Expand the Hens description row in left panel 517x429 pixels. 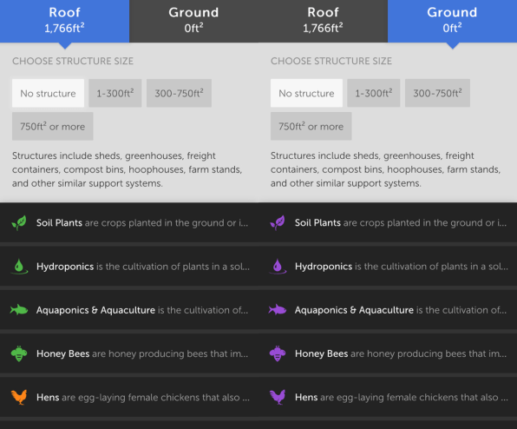click(x=129, y=398)
